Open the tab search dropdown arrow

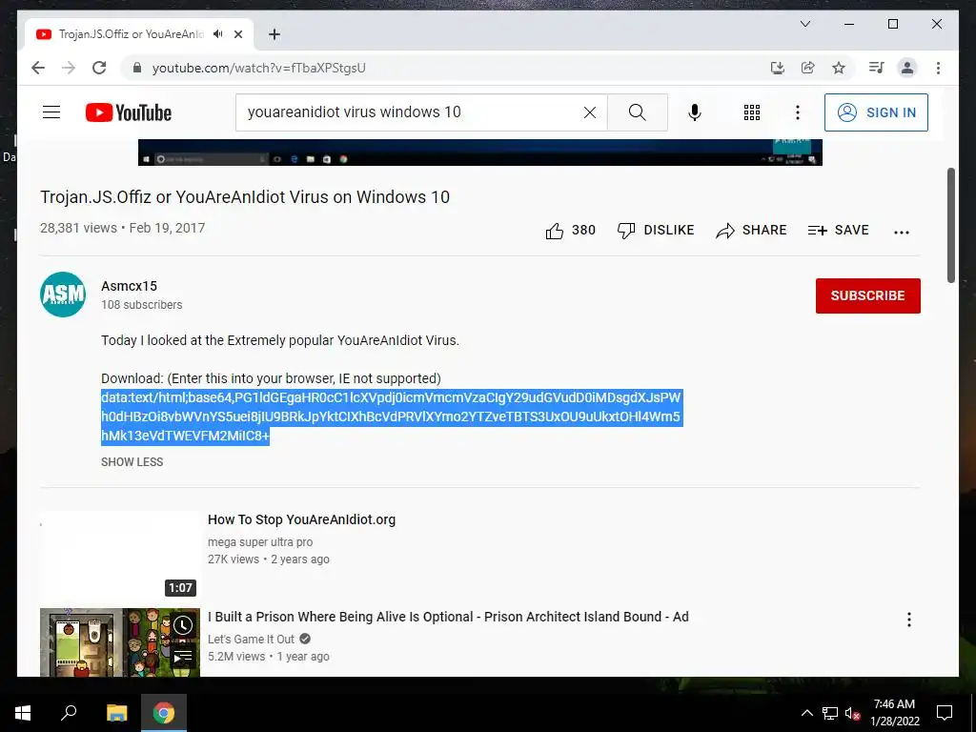tap(804, 24)
